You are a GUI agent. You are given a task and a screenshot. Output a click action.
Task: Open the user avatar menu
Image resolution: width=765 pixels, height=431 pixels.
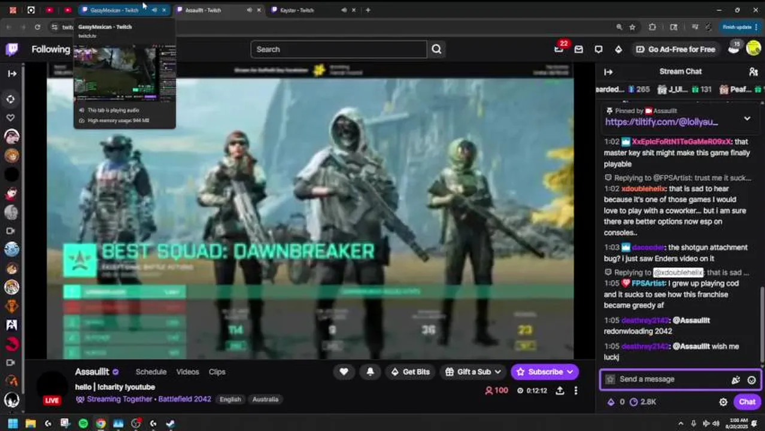point(752,49)
